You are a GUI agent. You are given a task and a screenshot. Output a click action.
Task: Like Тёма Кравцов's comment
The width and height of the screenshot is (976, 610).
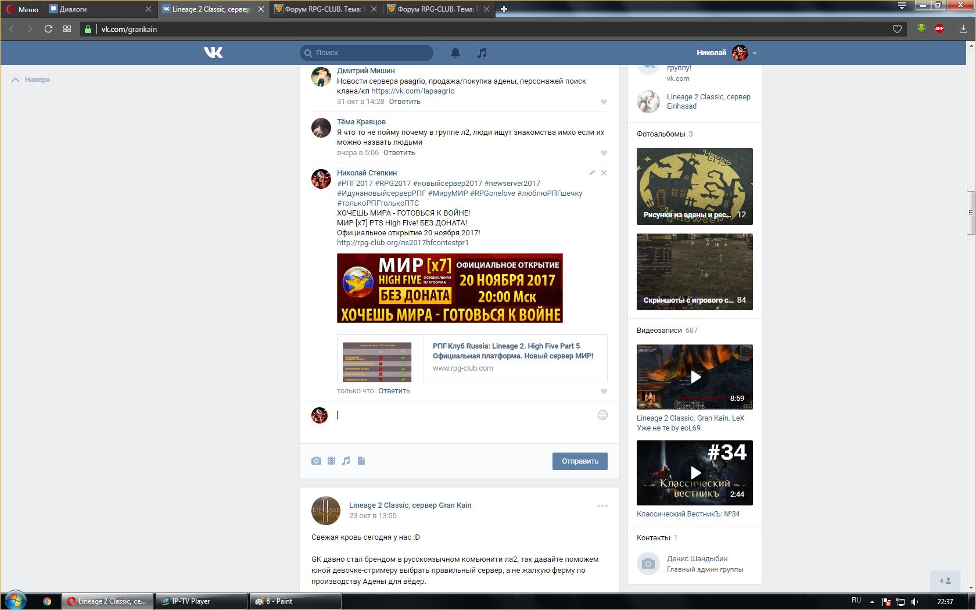(x=604, y=153)
